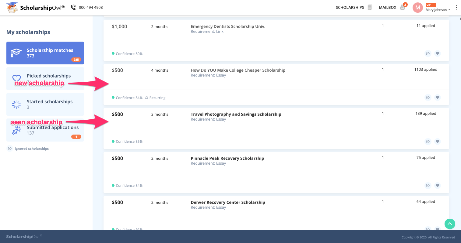This screenshot has width=461, height=243.
Task: Click the ScholarshipOwl owl logo
Action: tap(12, 8)
